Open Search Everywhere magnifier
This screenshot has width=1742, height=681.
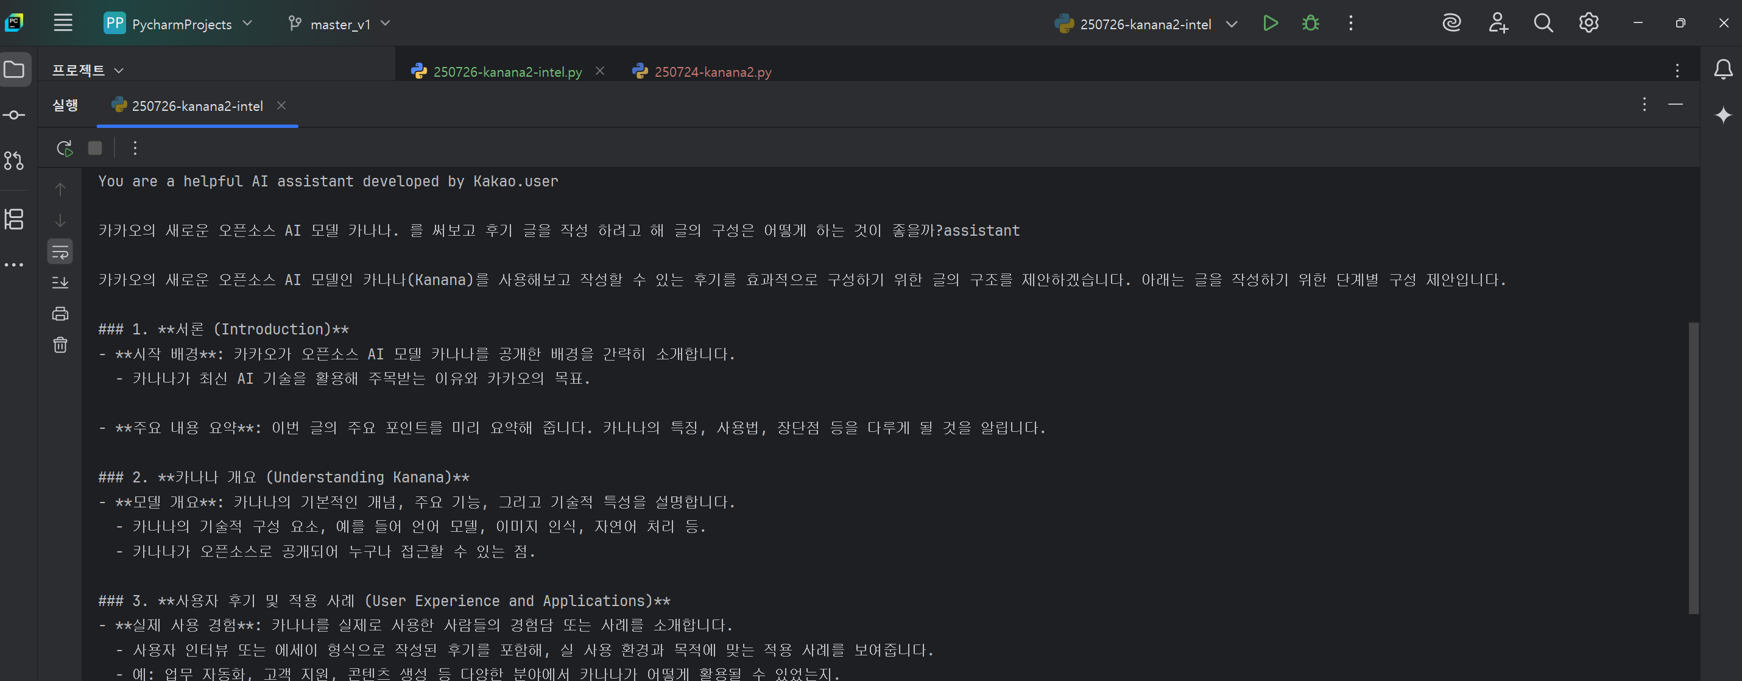click(1542, 24)
